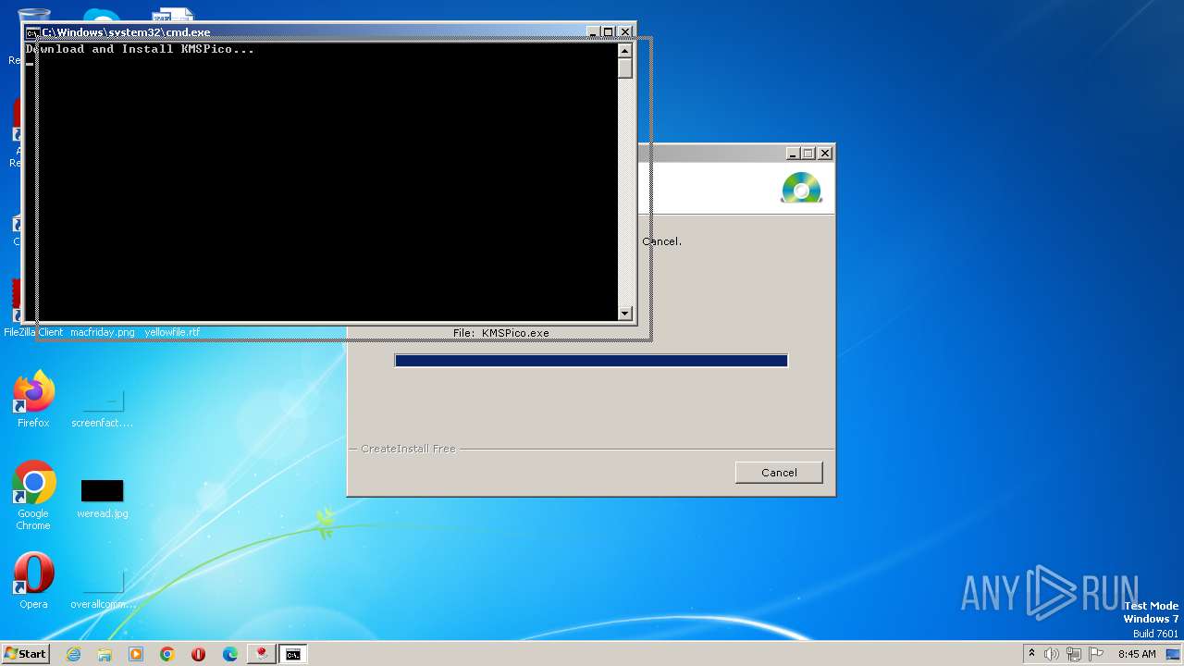Maximize the cmd.exe window

[608, 31]
